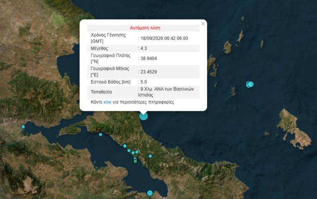Screen dimensions: 317x199
Task: Click the location text '9 Χλμ. ΑΝΑ των Βασιλικών Ιστιαίας'
Action: (166, 92)
